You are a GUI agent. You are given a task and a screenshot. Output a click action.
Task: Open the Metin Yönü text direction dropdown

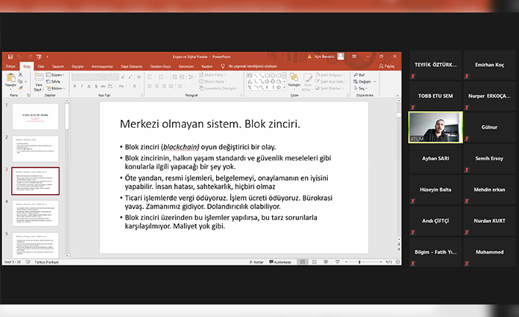click(212, 75)
